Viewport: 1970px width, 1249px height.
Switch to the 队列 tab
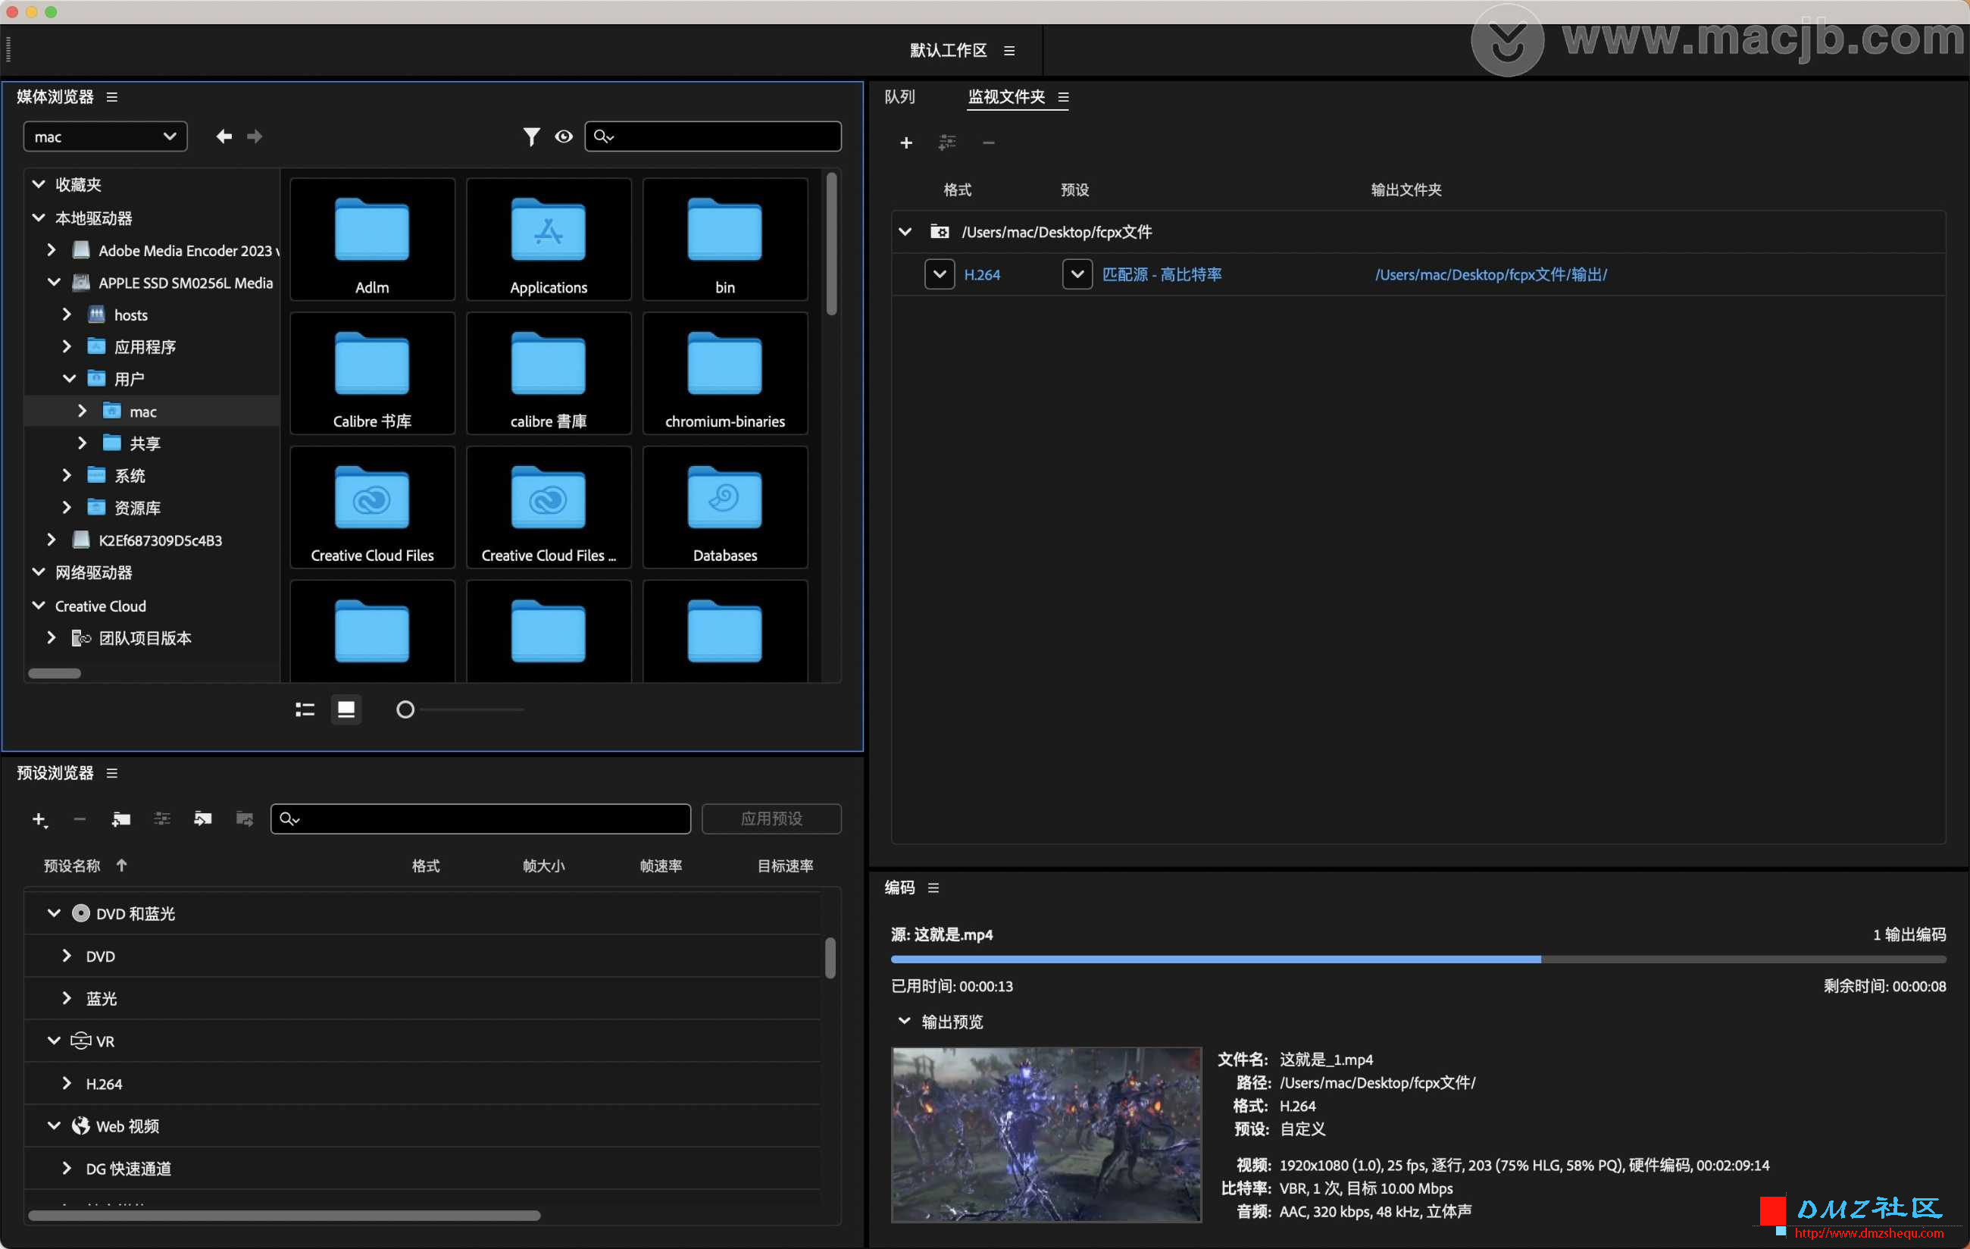coord(899,96)
